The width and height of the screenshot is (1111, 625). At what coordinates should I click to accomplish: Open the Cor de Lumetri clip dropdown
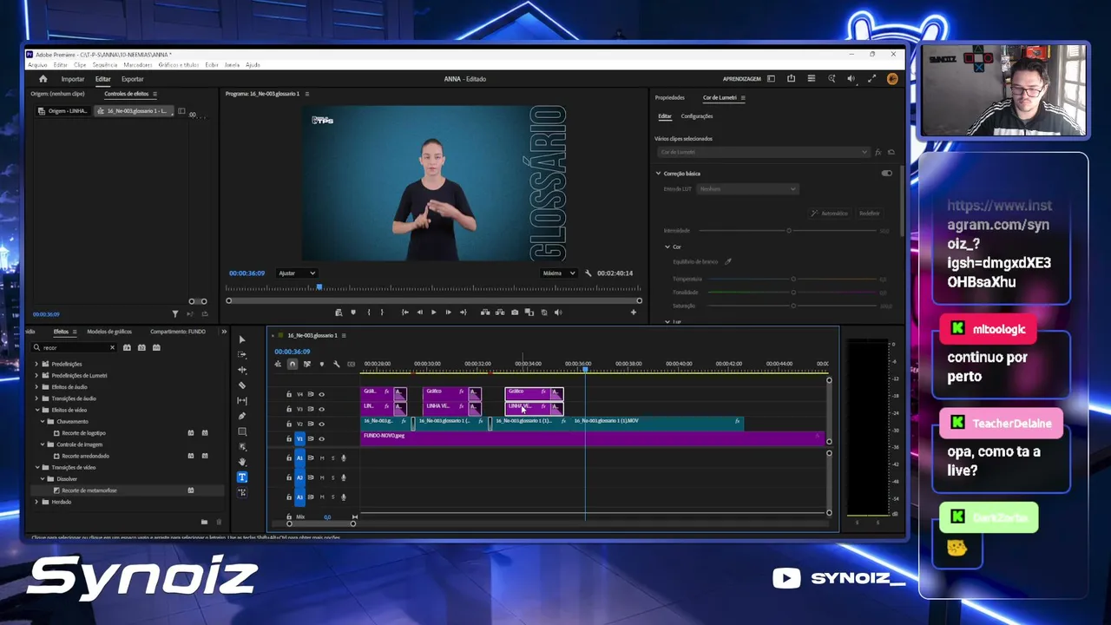click(x=763, y=152)
